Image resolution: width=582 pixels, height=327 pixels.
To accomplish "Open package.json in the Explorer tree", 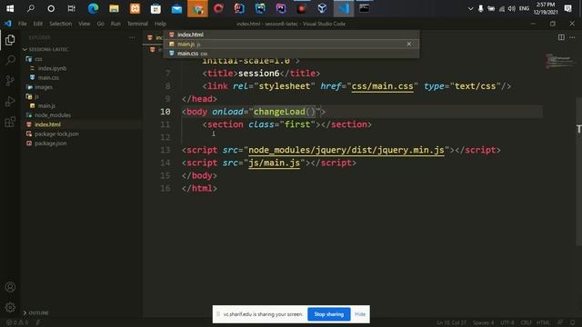I will [51, 144].
